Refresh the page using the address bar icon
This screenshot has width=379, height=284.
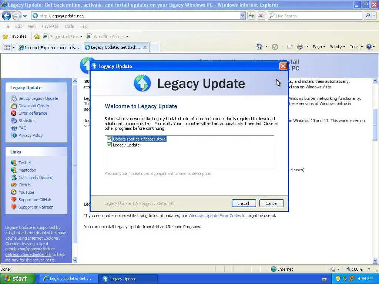[251, 16]
